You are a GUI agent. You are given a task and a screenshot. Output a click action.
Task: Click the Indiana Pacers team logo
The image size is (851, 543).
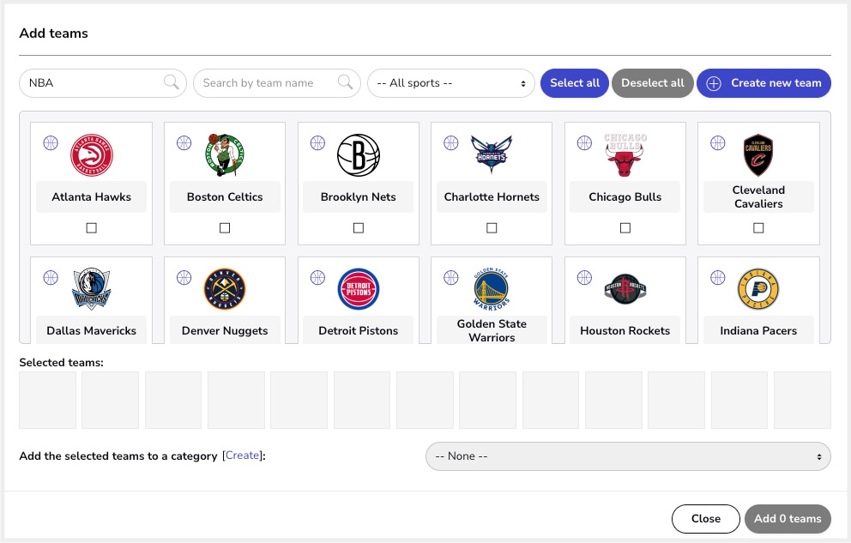[758, 289]
